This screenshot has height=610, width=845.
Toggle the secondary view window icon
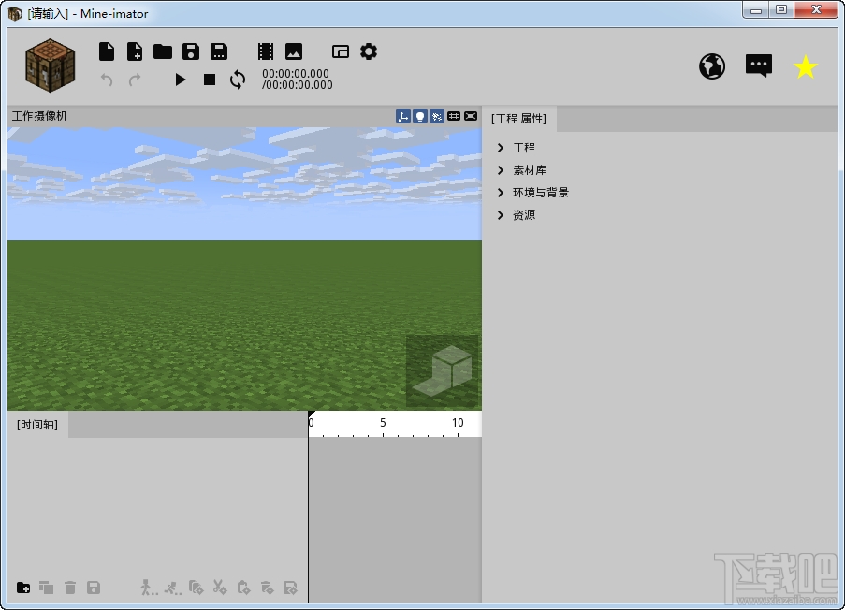[x=341, y=51]
